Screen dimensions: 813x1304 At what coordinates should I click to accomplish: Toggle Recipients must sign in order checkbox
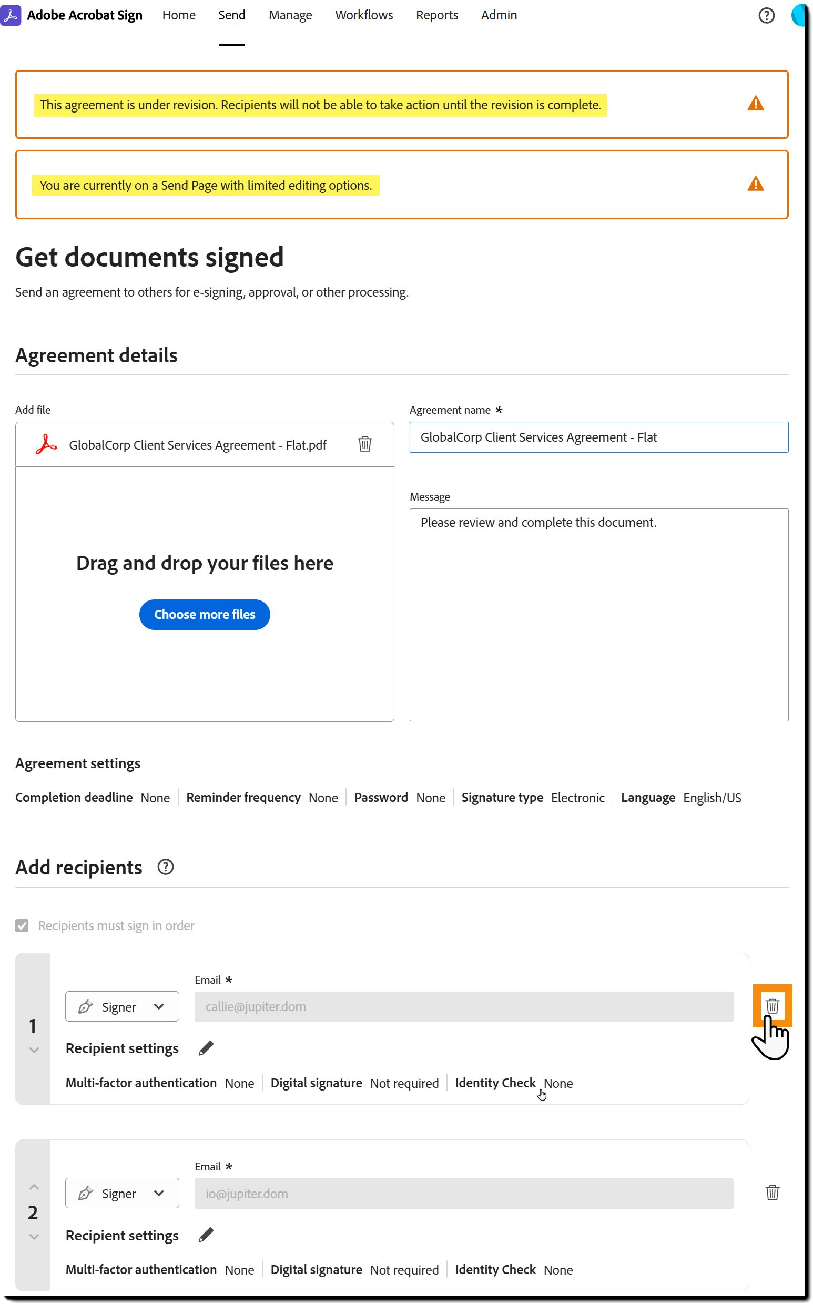click(22, 925)
